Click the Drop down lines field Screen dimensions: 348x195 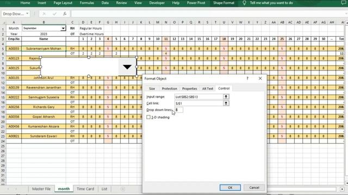[179, 110]
